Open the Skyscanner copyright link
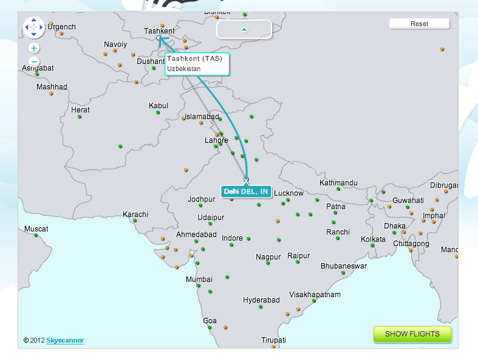 pos(65,341)
